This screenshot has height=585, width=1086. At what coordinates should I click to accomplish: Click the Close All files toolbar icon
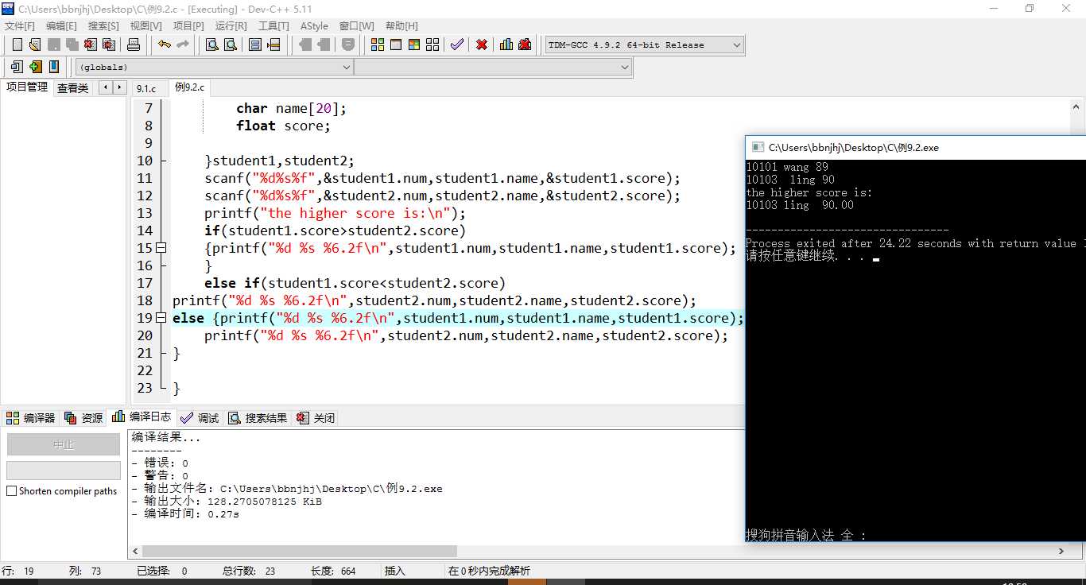[x=108, y=45]
